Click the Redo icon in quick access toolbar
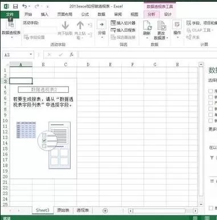The image size is (217, 220). point(37,6)
